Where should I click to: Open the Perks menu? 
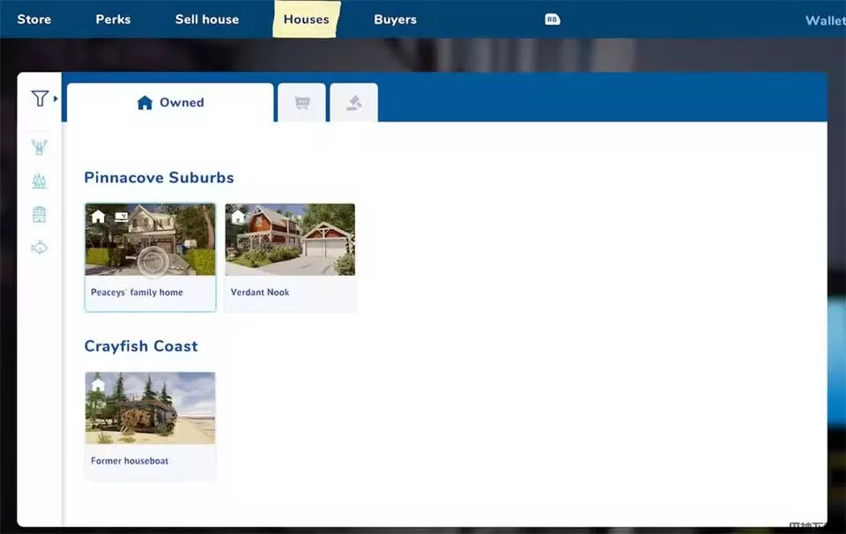113,19
